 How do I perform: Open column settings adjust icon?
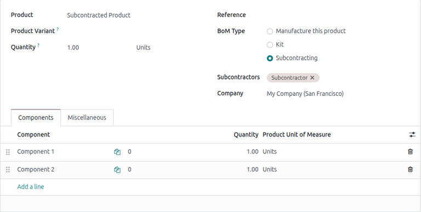coord(412,135)
